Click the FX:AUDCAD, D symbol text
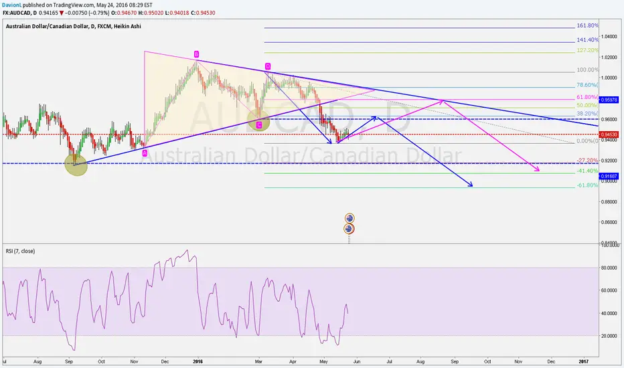Image resolution: width=624 pixels, height=368 pixels. click(19, 13)
